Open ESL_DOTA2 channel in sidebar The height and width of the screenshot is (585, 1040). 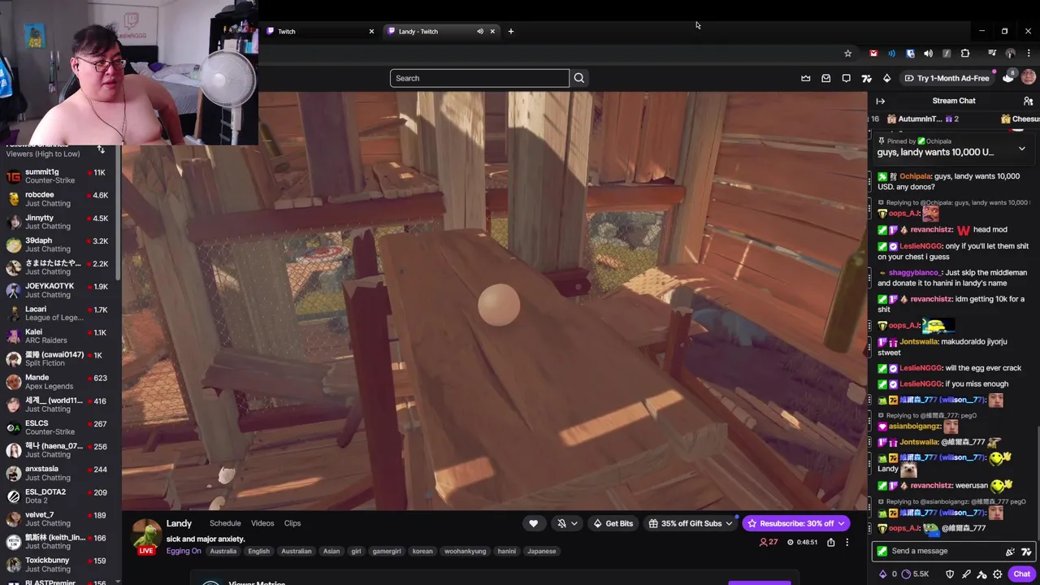coord(60,496)
